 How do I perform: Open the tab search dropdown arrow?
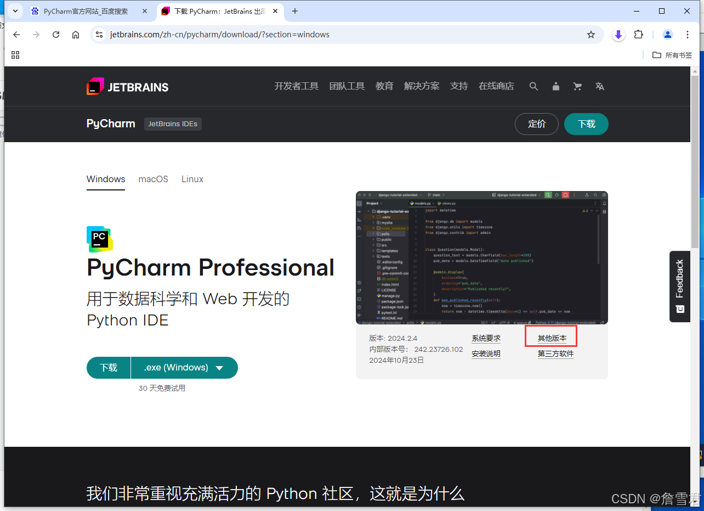click(16, 11)
